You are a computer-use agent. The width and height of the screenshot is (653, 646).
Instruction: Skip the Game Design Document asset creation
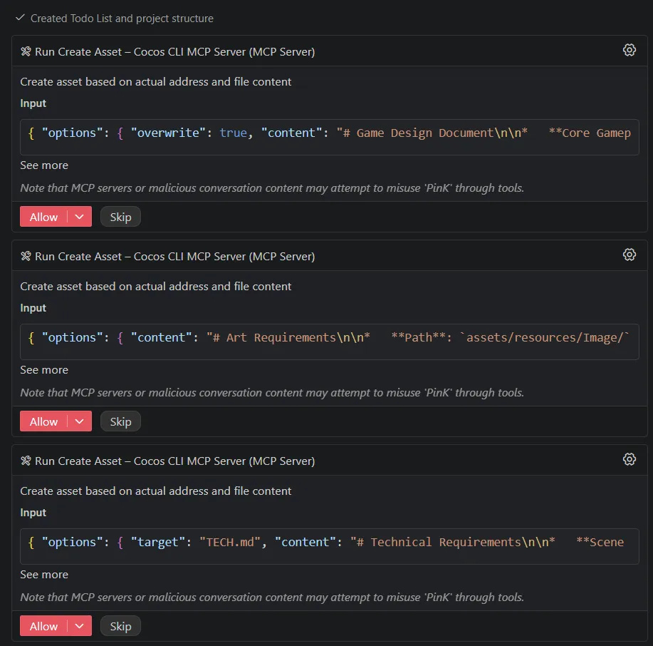(120, 217)
